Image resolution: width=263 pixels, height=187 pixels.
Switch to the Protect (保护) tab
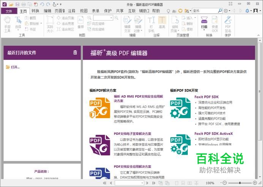pyautogui.click(x=108, y=11)
